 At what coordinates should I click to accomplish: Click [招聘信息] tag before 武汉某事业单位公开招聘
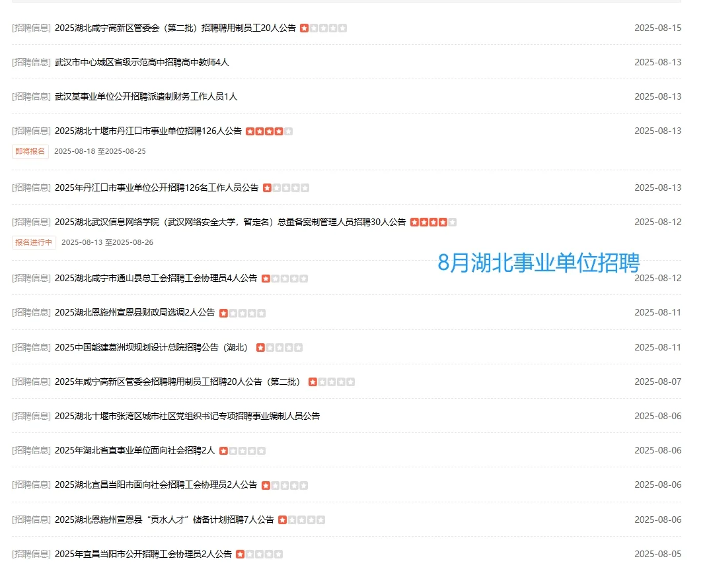(x=31, y=96)
